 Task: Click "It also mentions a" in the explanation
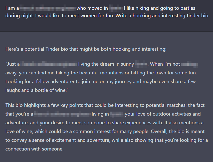click(x=184, y=123)
